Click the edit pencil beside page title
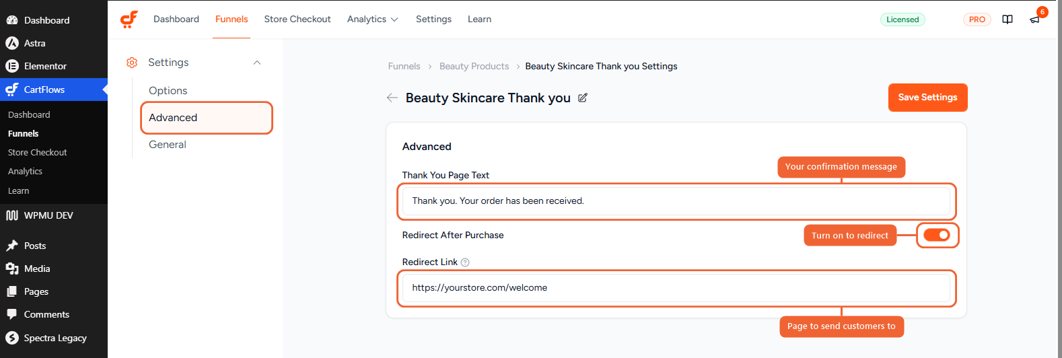 tap(583, 98)
